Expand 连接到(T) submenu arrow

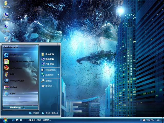click(59, 75)
